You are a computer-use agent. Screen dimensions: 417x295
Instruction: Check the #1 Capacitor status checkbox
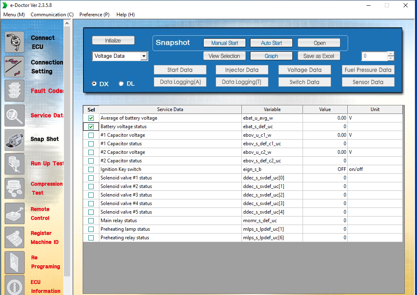click(x=91, y=144)
